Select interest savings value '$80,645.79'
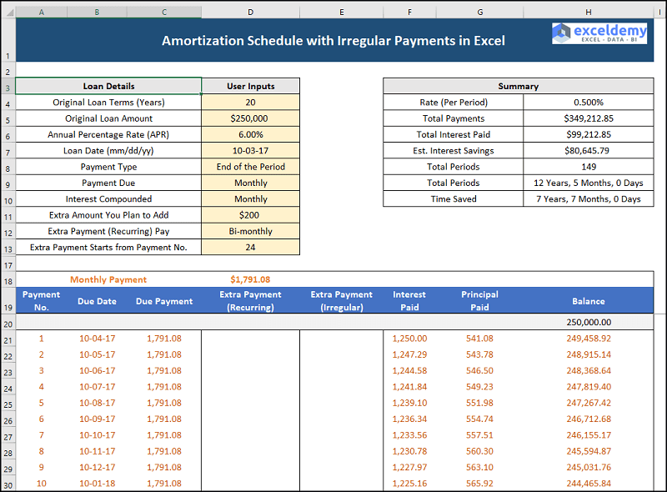 click(x=589, y=151)
